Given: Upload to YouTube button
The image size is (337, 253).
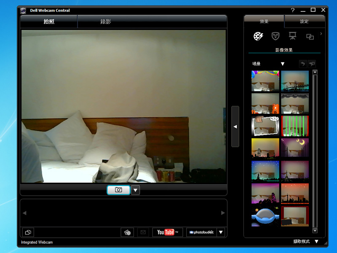Looking at the screenshot, I should click(x=167, y=232).
